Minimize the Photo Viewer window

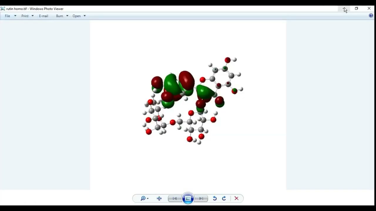(x=344, y=8)
